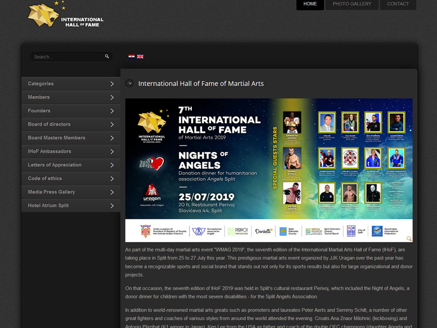Open Founders in the sidebar
Viewport: 437px width, 328px height.
[39, 110]
